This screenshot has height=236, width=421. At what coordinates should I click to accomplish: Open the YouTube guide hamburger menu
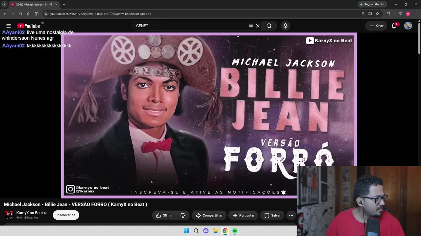[9, 26]
